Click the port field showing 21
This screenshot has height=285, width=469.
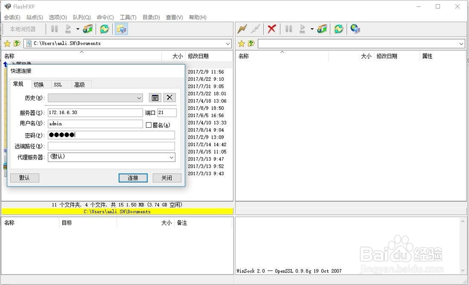tap(167, 113)
